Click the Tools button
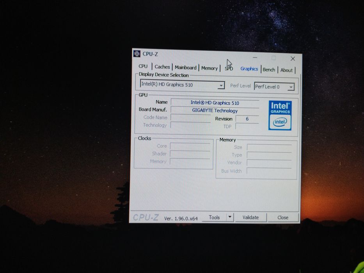Viewport: 364px width, 273px height. click(x=214, y=217)
